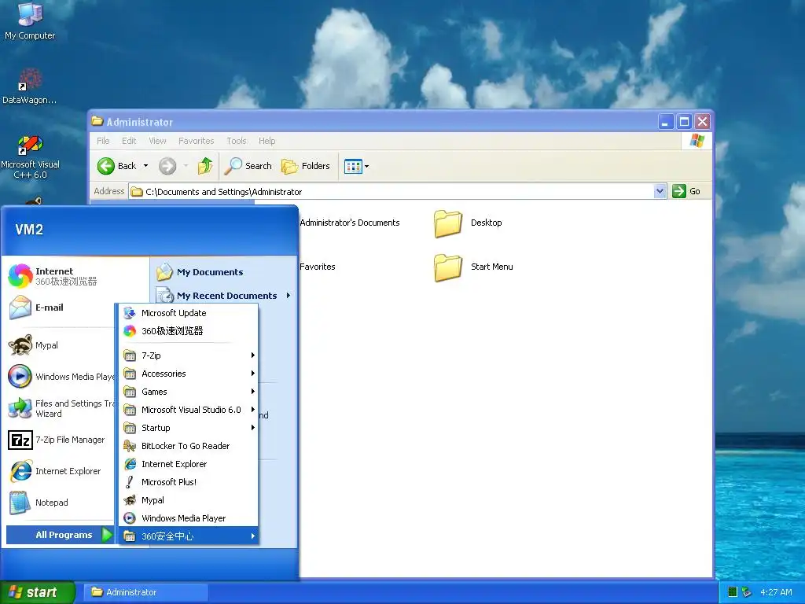Open the File menu
805x604 pixels.
pos(103,141)
